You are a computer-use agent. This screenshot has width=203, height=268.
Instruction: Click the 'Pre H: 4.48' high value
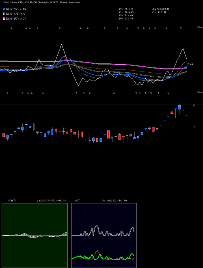(126, 12)
